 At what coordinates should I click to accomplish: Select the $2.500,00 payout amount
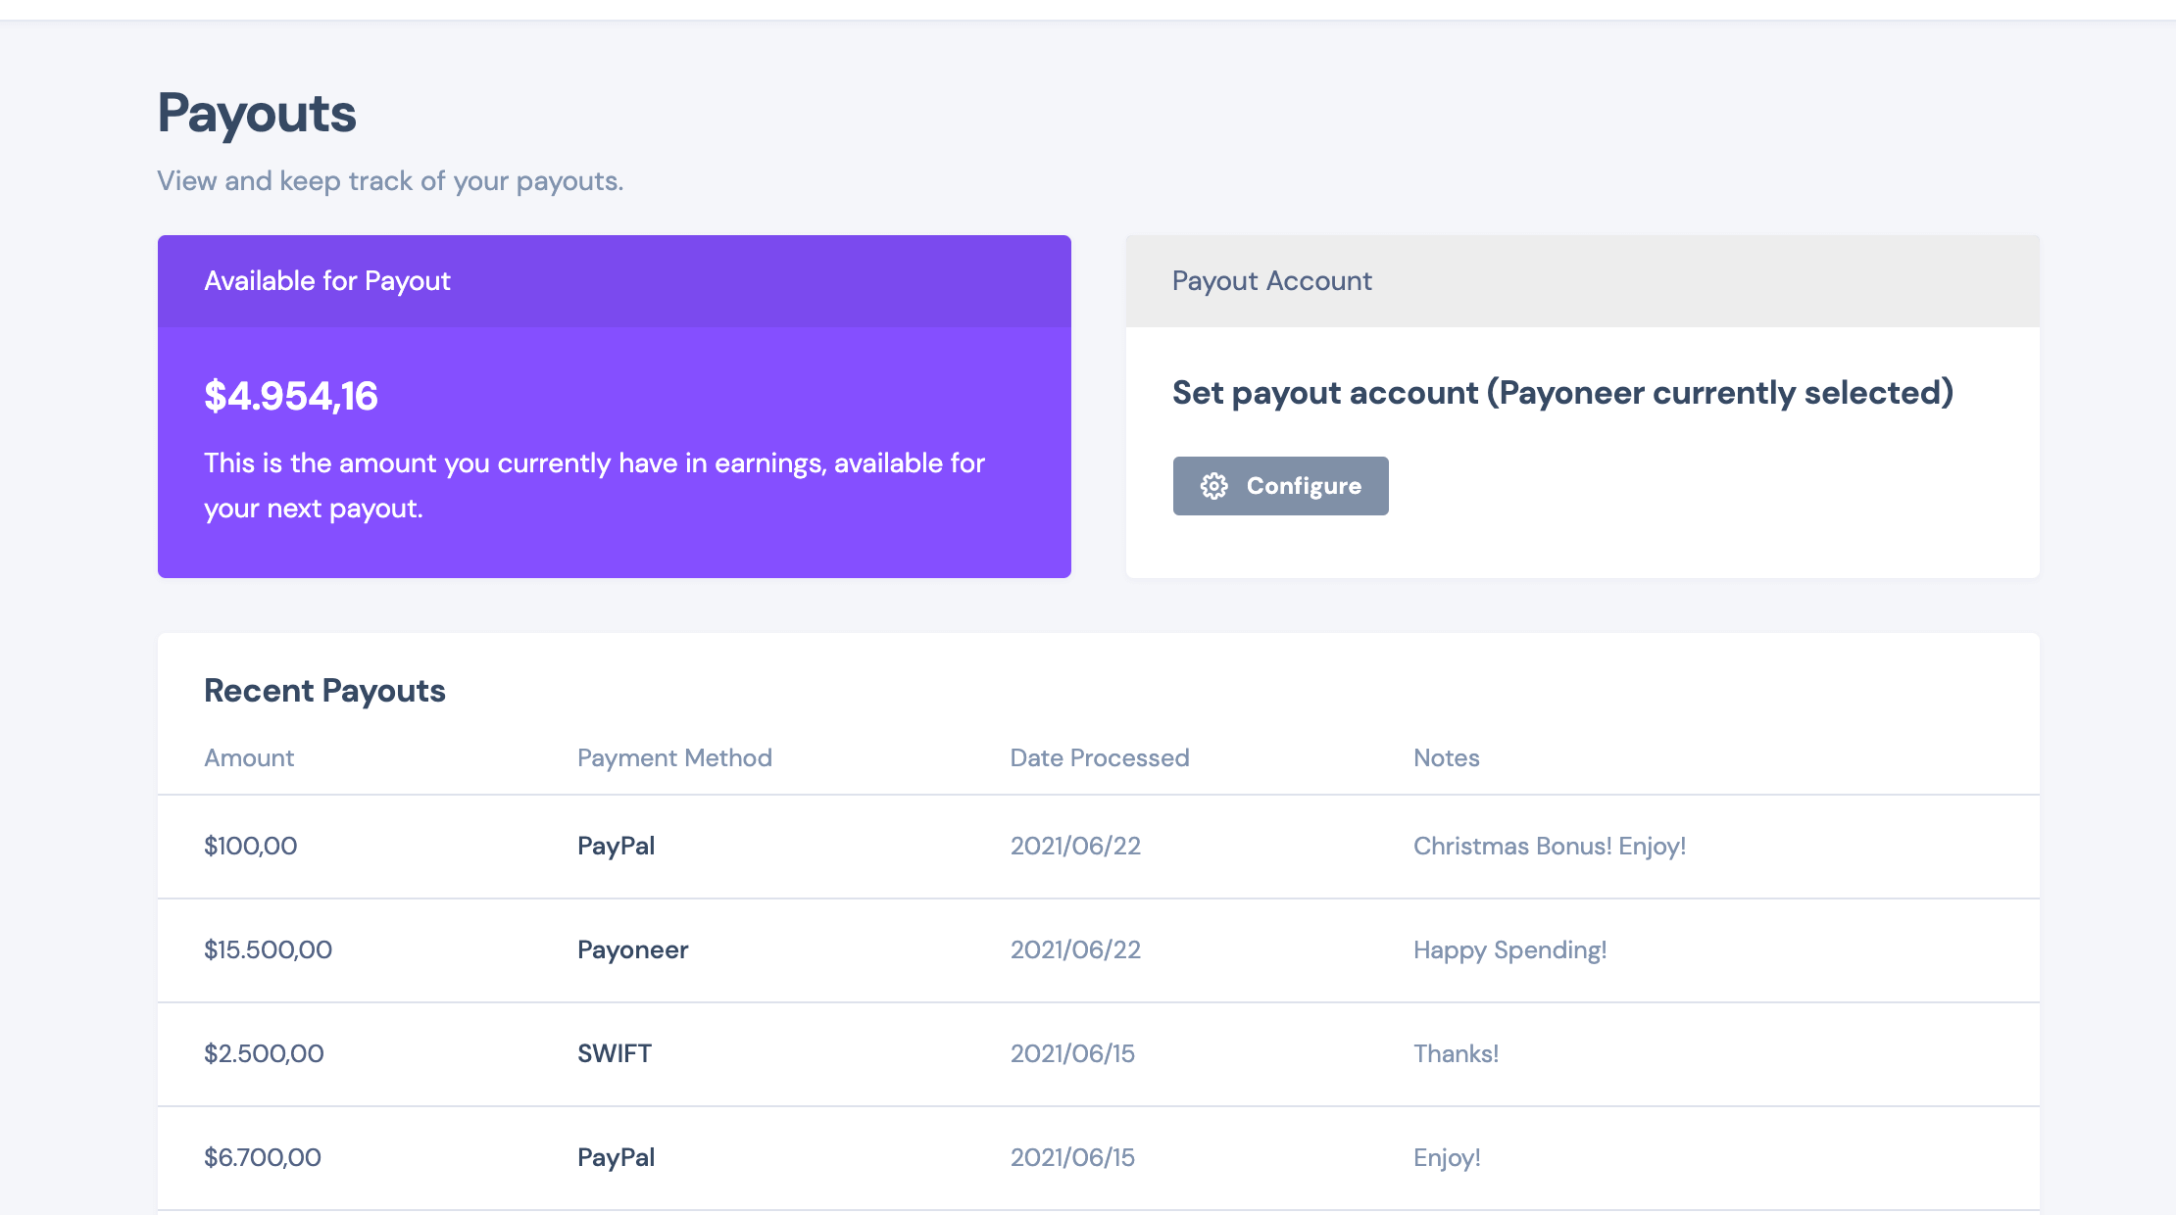264,1053
